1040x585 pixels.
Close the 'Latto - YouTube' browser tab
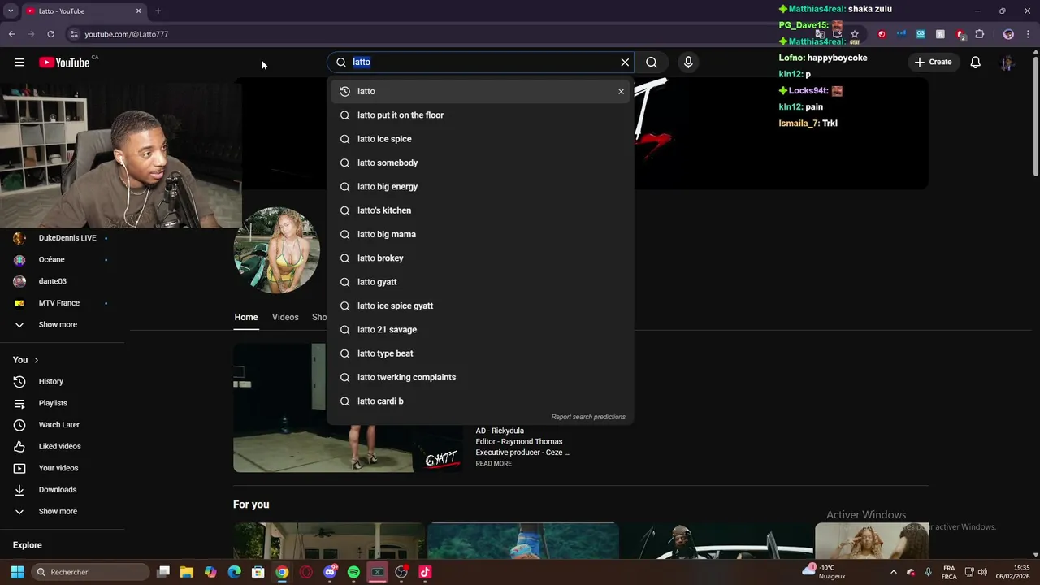pyautogui.click(x=138, y=11)
